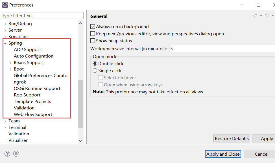The image size is (275, 163).
Task: Click the record/oomph circular icon beside help
Action: click(x=16, y=154)
